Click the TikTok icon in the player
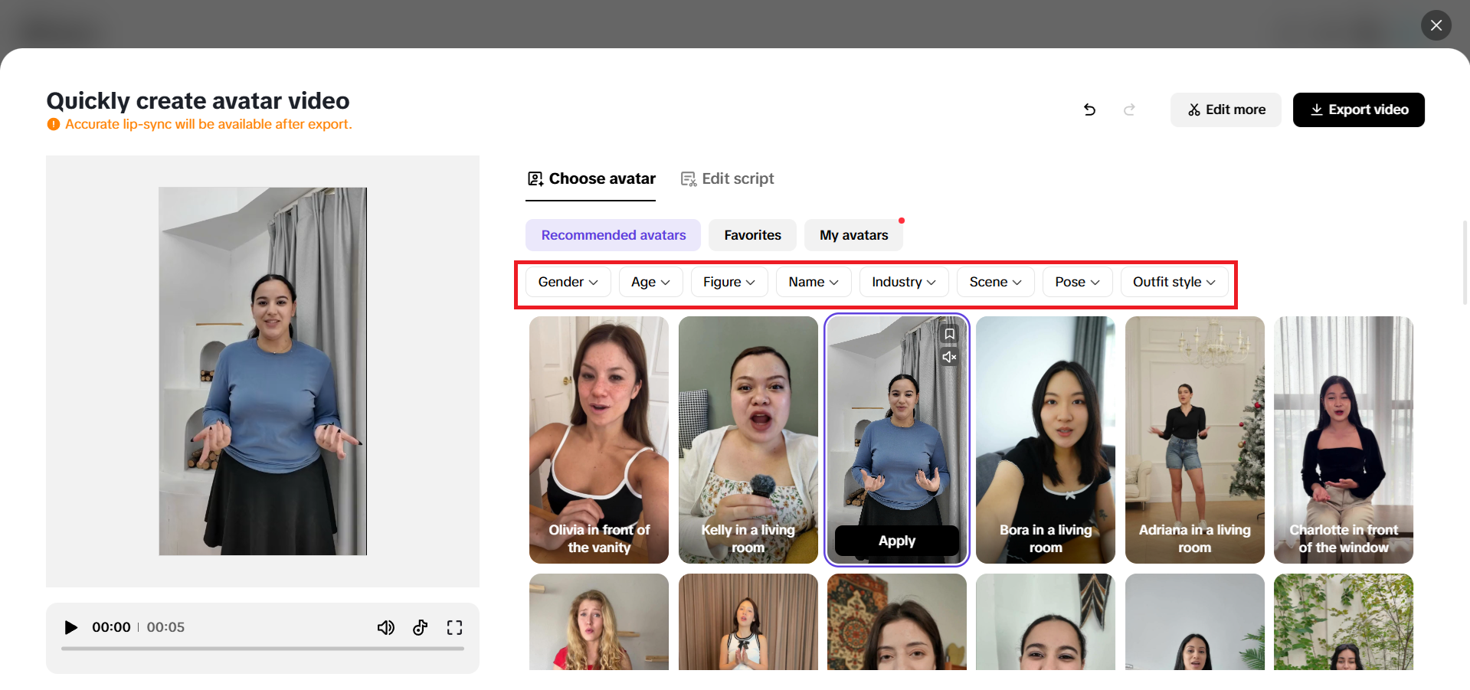 tap(420, 627)
